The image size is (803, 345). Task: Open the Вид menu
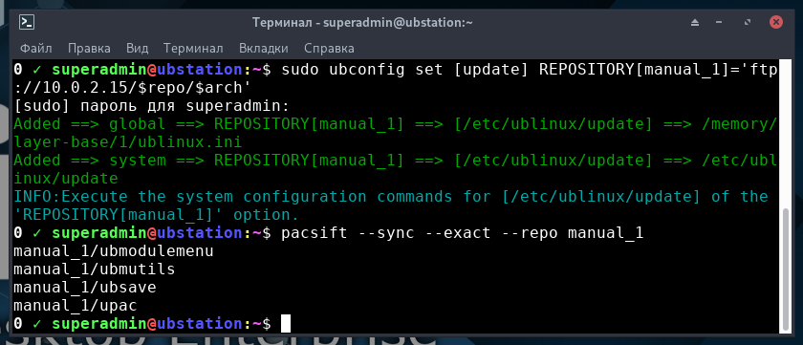coord(138,49)
